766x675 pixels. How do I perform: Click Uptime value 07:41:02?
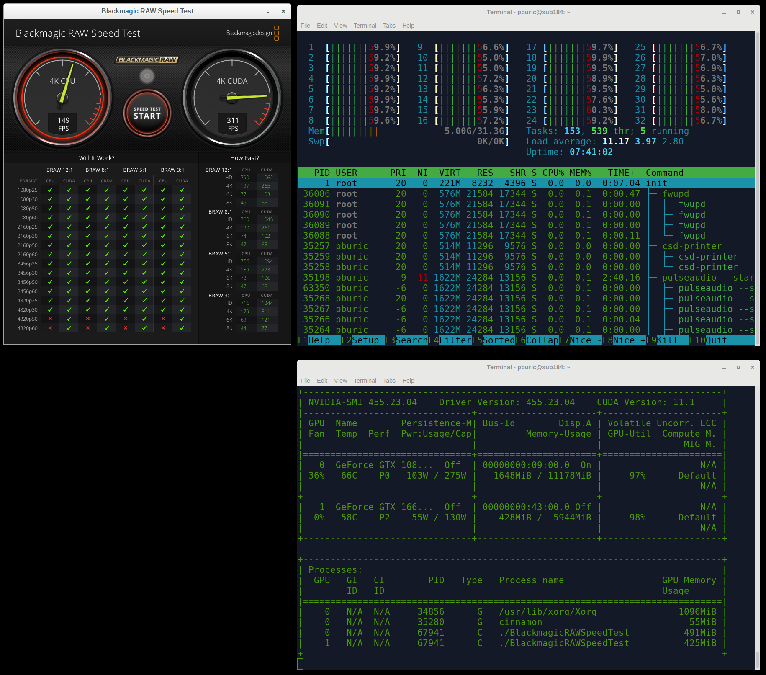[591, 152]
